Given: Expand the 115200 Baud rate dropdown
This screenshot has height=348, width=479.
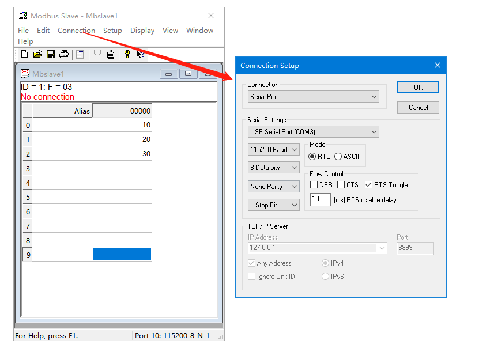Looking at the screenshot, I should [274, 150].
